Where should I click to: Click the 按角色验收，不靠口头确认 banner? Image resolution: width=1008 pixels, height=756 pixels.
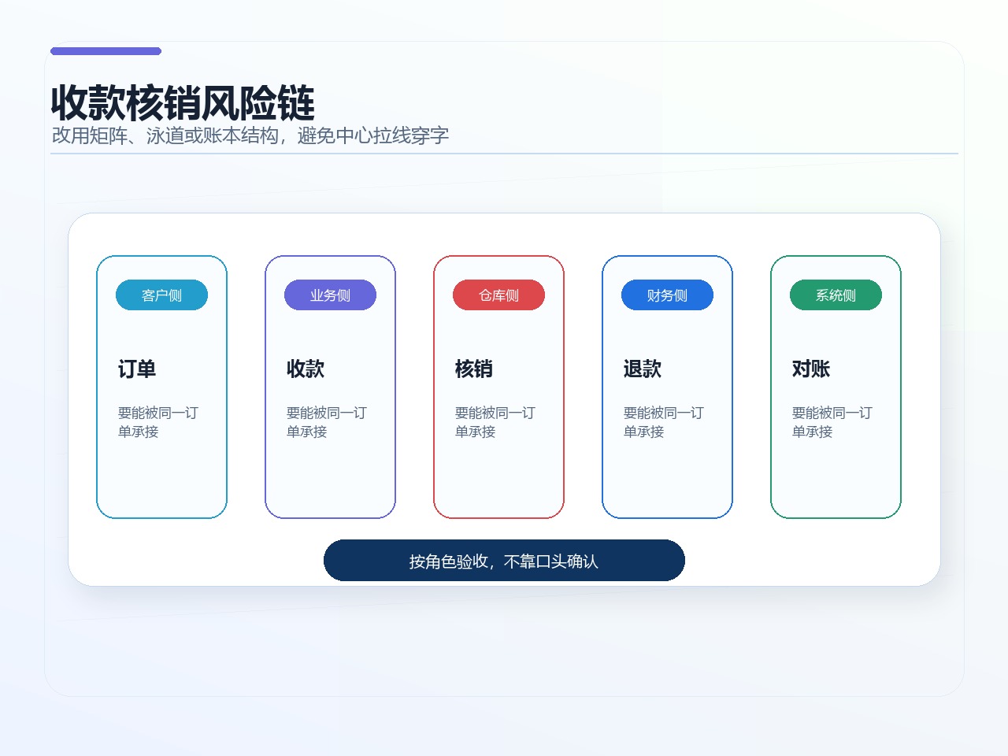click(x=504, y=561)
